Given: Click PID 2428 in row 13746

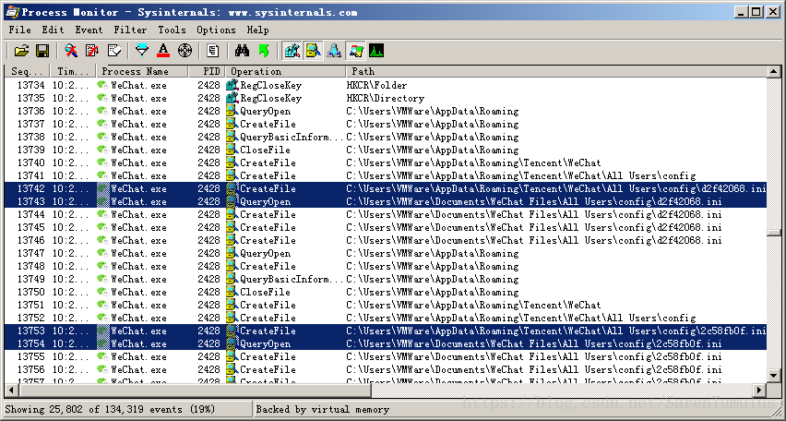Looking at the screenshot, I should (x=208, y=240).
